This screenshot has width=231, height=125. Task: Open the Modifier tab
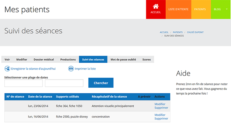pyautogui.click(x=22, y=59)
